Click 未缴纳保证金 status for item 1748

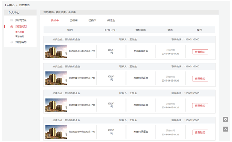coord(141,105)
